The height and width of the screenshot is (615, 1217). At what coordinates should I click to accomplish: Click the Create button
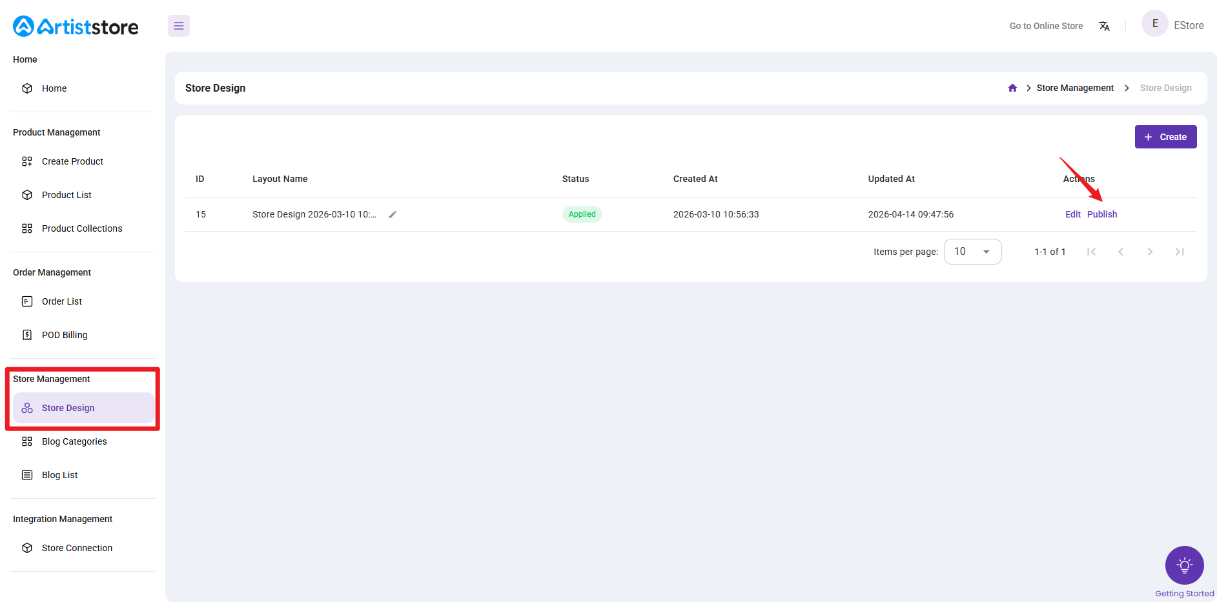click(x=1165, y=137)
